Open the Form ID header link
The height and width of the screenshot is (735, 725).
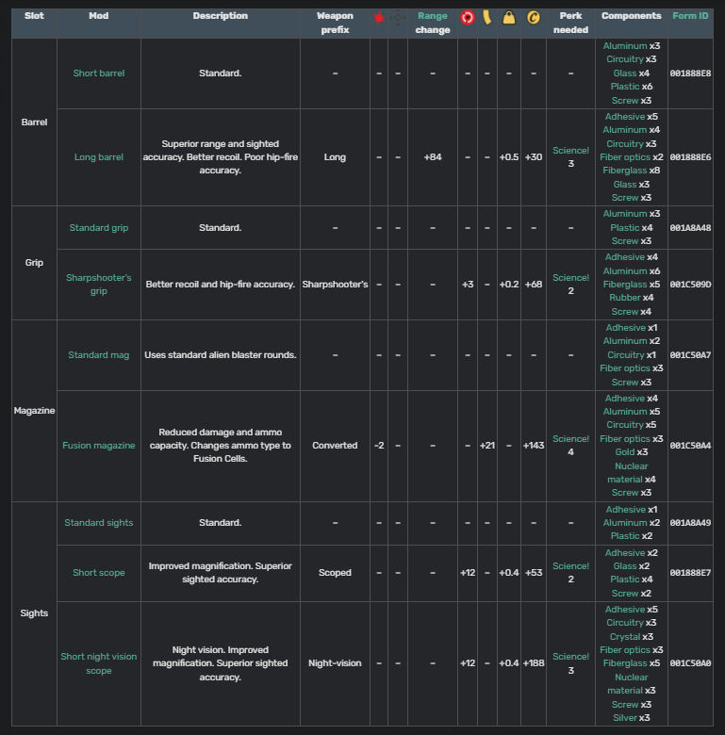[x=690, y=16]
